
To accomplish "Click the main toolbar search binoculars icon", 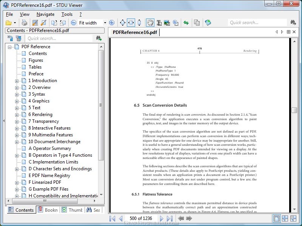I will pos(293,23).
